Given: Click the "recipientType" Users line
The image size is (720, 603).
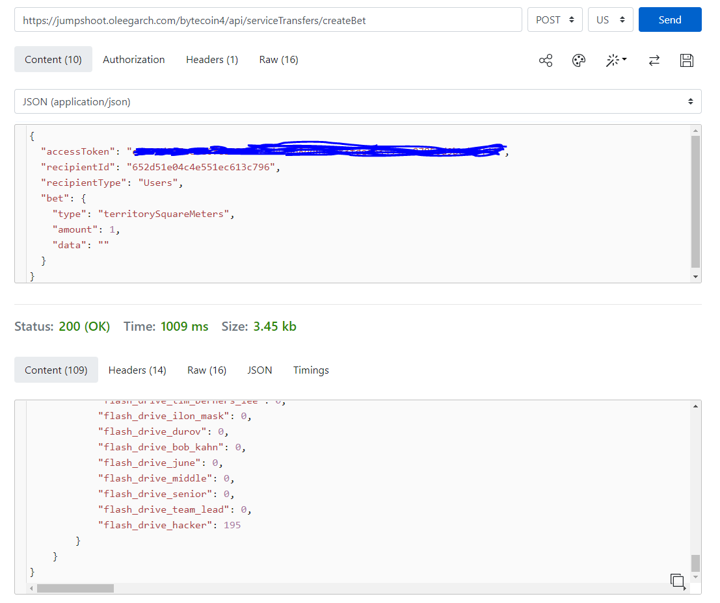Looking at the screenshot, I should pyautogui.click(x=112, y=183).
